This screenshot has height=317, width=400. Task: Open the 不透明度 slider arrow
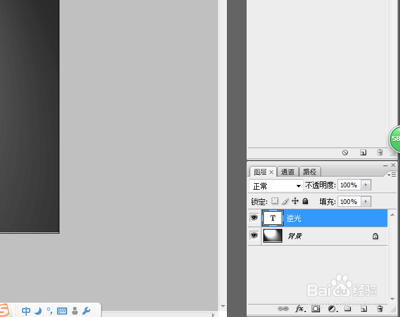click(x=366, y=185)
